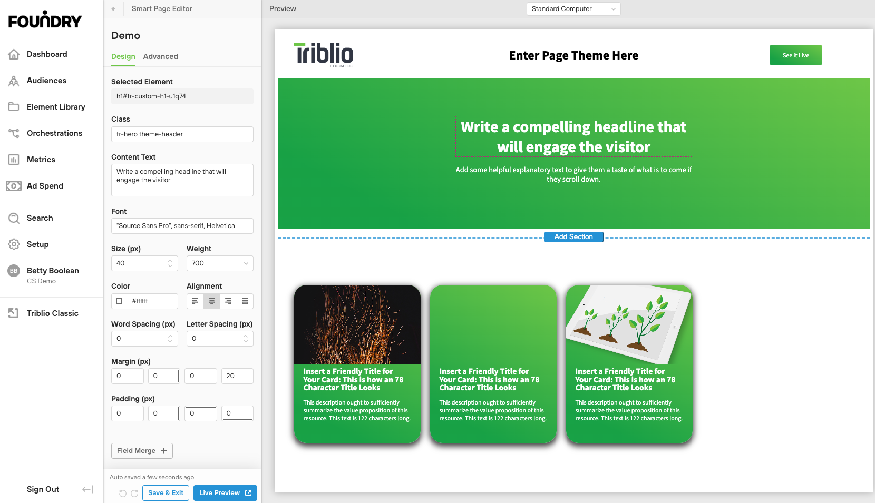This screenshot has width=875, height=503.
Task: Open the Element Library panel
Action: (x=56, y=106)
